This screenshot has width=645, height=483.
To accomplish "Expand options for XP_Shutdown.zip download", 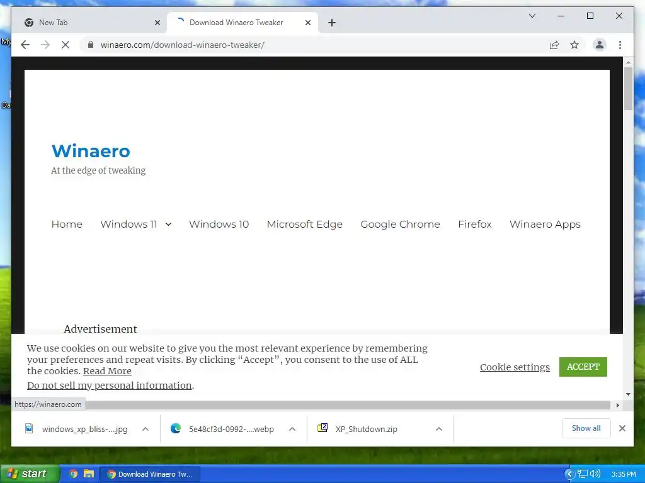I will point(439,429).
